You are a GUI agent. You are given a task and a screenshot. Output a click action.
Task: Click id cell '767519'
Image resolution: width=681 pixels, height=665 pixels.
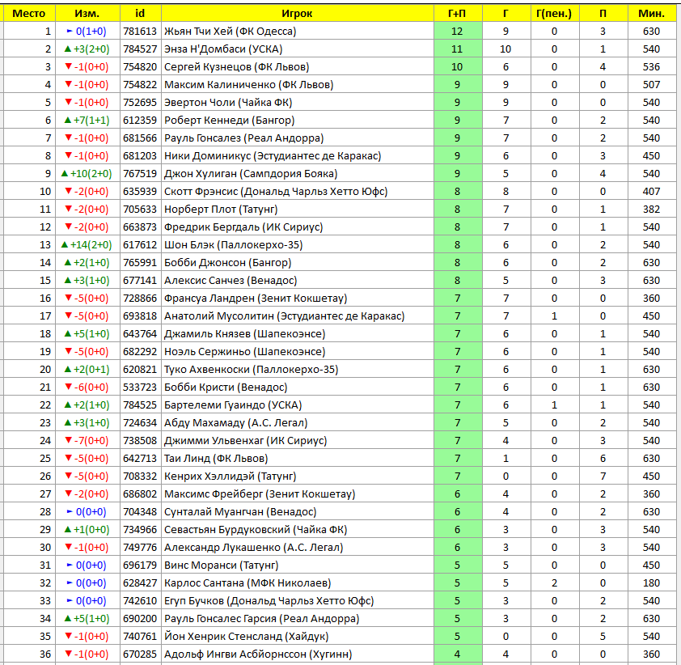click(x=140, y=174)
